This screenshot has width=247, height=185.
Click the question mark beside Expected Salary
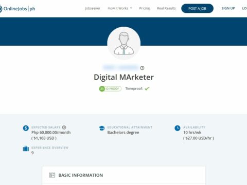pyautogui.click(x=64, y=127)
